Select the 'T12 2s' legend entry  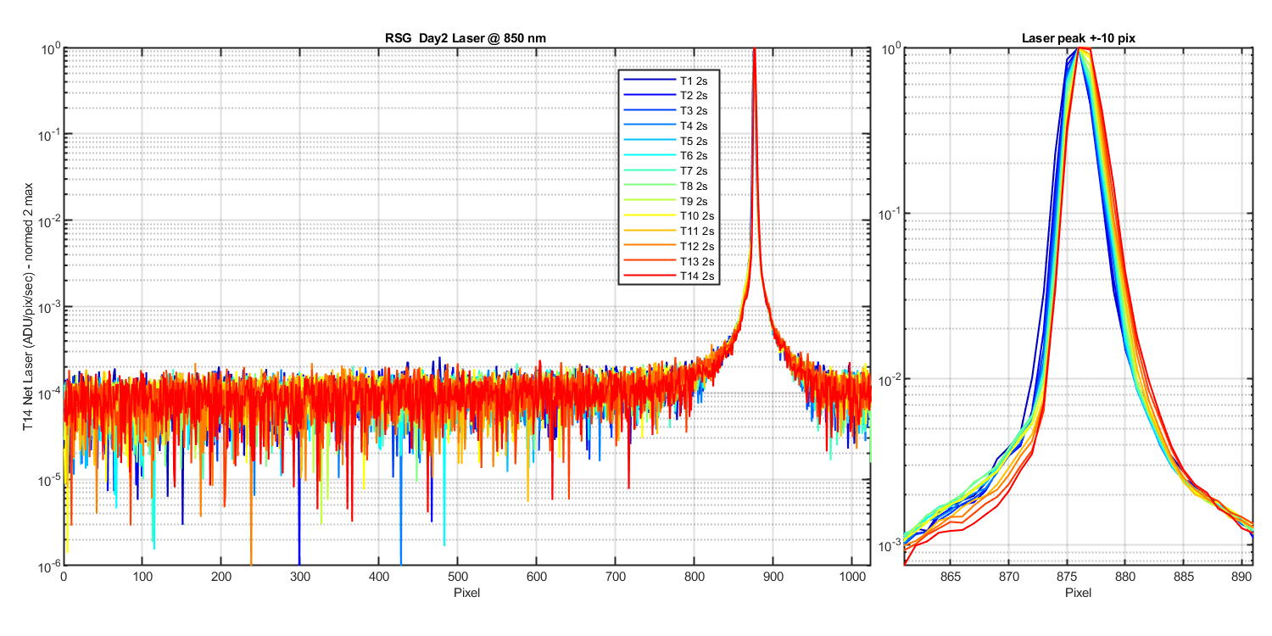[699, 246]
